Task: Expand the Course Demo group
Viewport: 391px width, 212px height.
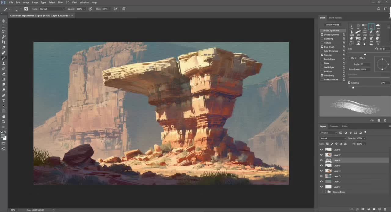Action: pyautogui.click(x=326, y=192)
